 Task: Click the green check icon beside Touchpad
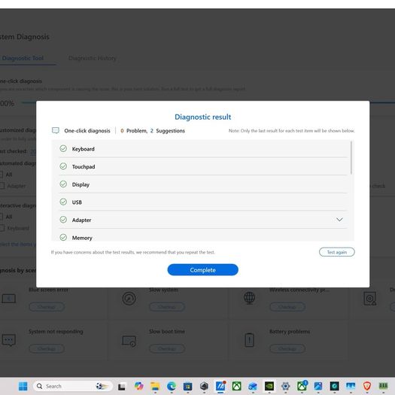(x=63, y=166)
